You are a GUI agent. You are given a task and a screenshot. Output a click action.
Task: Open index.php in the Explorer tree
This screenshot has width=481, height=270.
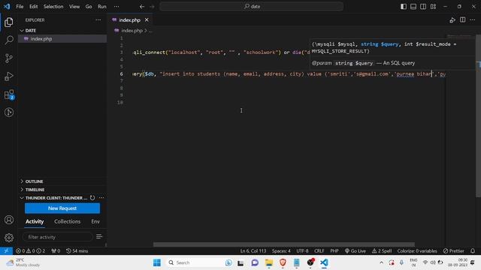coord(62,39)
